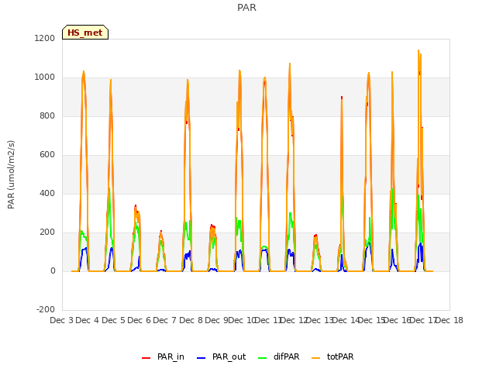Click the Dec 7 x-axis label

tap(165, 320)
